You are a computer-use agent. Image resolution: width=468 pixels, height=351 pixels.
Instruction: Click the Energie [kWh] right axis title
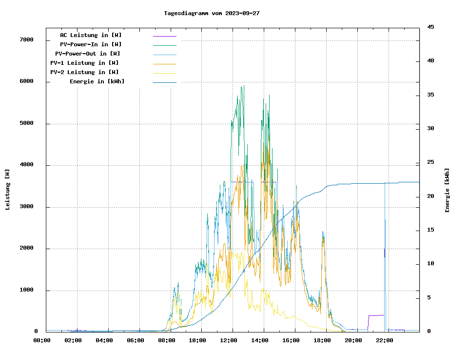(x=447, y=190)
